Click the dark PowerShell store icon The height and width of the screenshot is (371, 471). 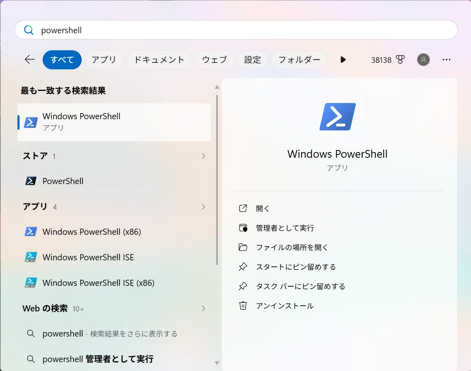[30, 181]
